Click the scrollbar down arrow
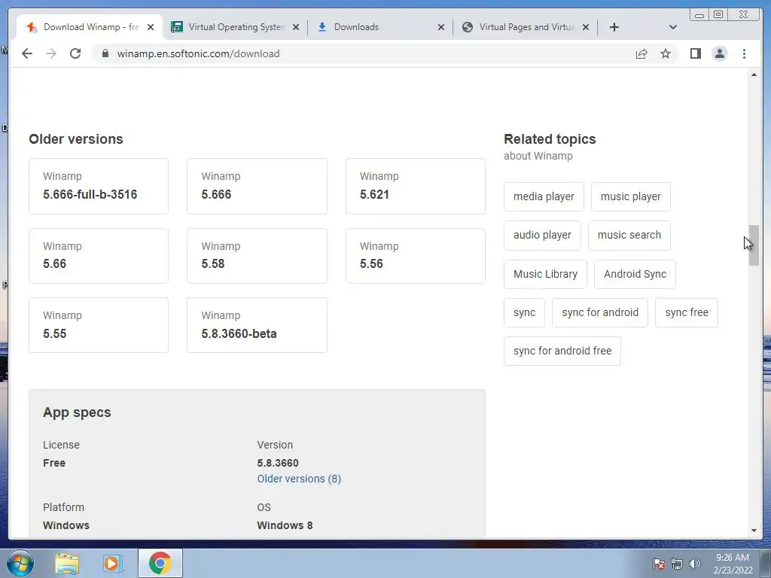 [x=754, y=531]
